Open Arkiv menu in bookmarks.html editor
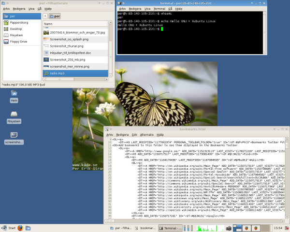Image resolution: width=290 pixels, height=232 pixels. tap(110, 135)
